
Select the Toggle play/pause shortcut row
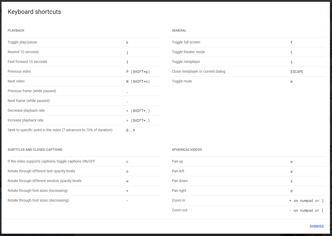pos(84,42)
